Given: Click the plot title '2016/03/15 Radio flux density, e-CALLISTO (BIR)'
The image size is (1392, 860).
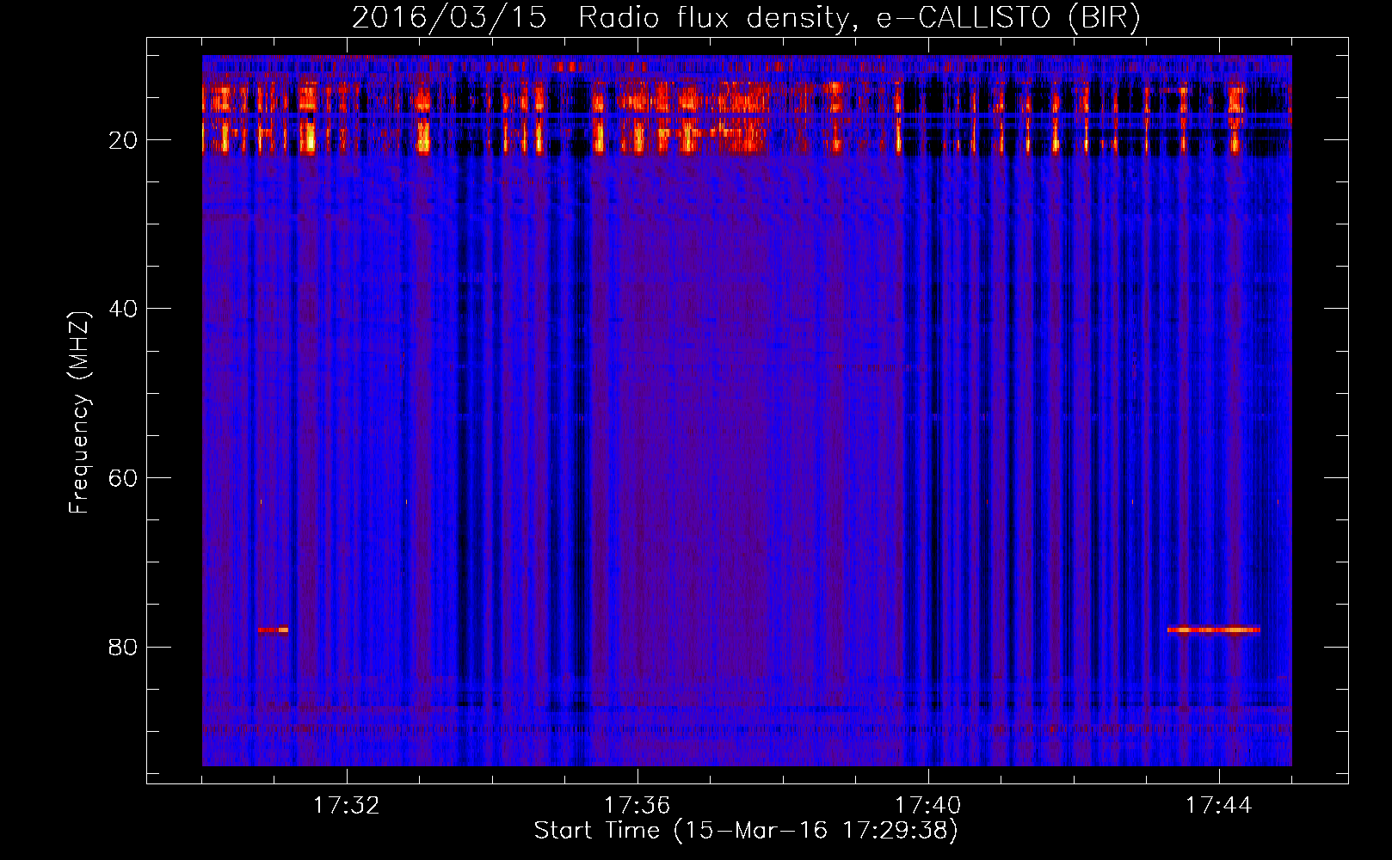Looking at the screenshot, I should pyautogui.click(x=746, y=18).
